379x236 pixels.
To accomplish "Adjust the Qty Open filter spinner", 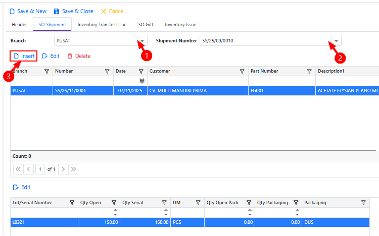I will 115,212.
